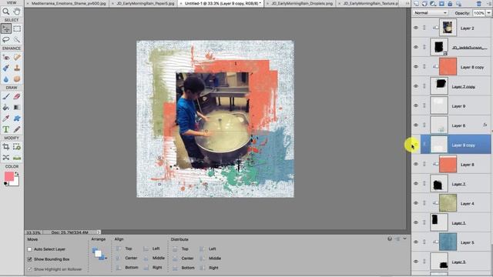493x277 pixels.
Task: Toggle the eye icon for Layer 8
Action: tap(416, 164)
